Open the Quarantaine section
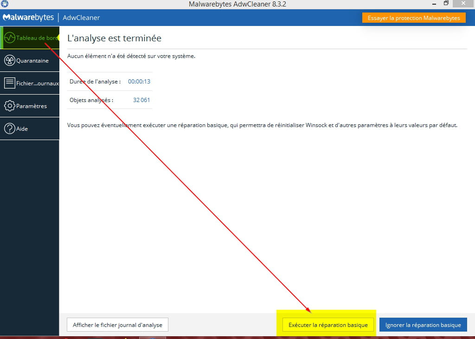Screen dimensions: 475x339 [x=30, y=61]
